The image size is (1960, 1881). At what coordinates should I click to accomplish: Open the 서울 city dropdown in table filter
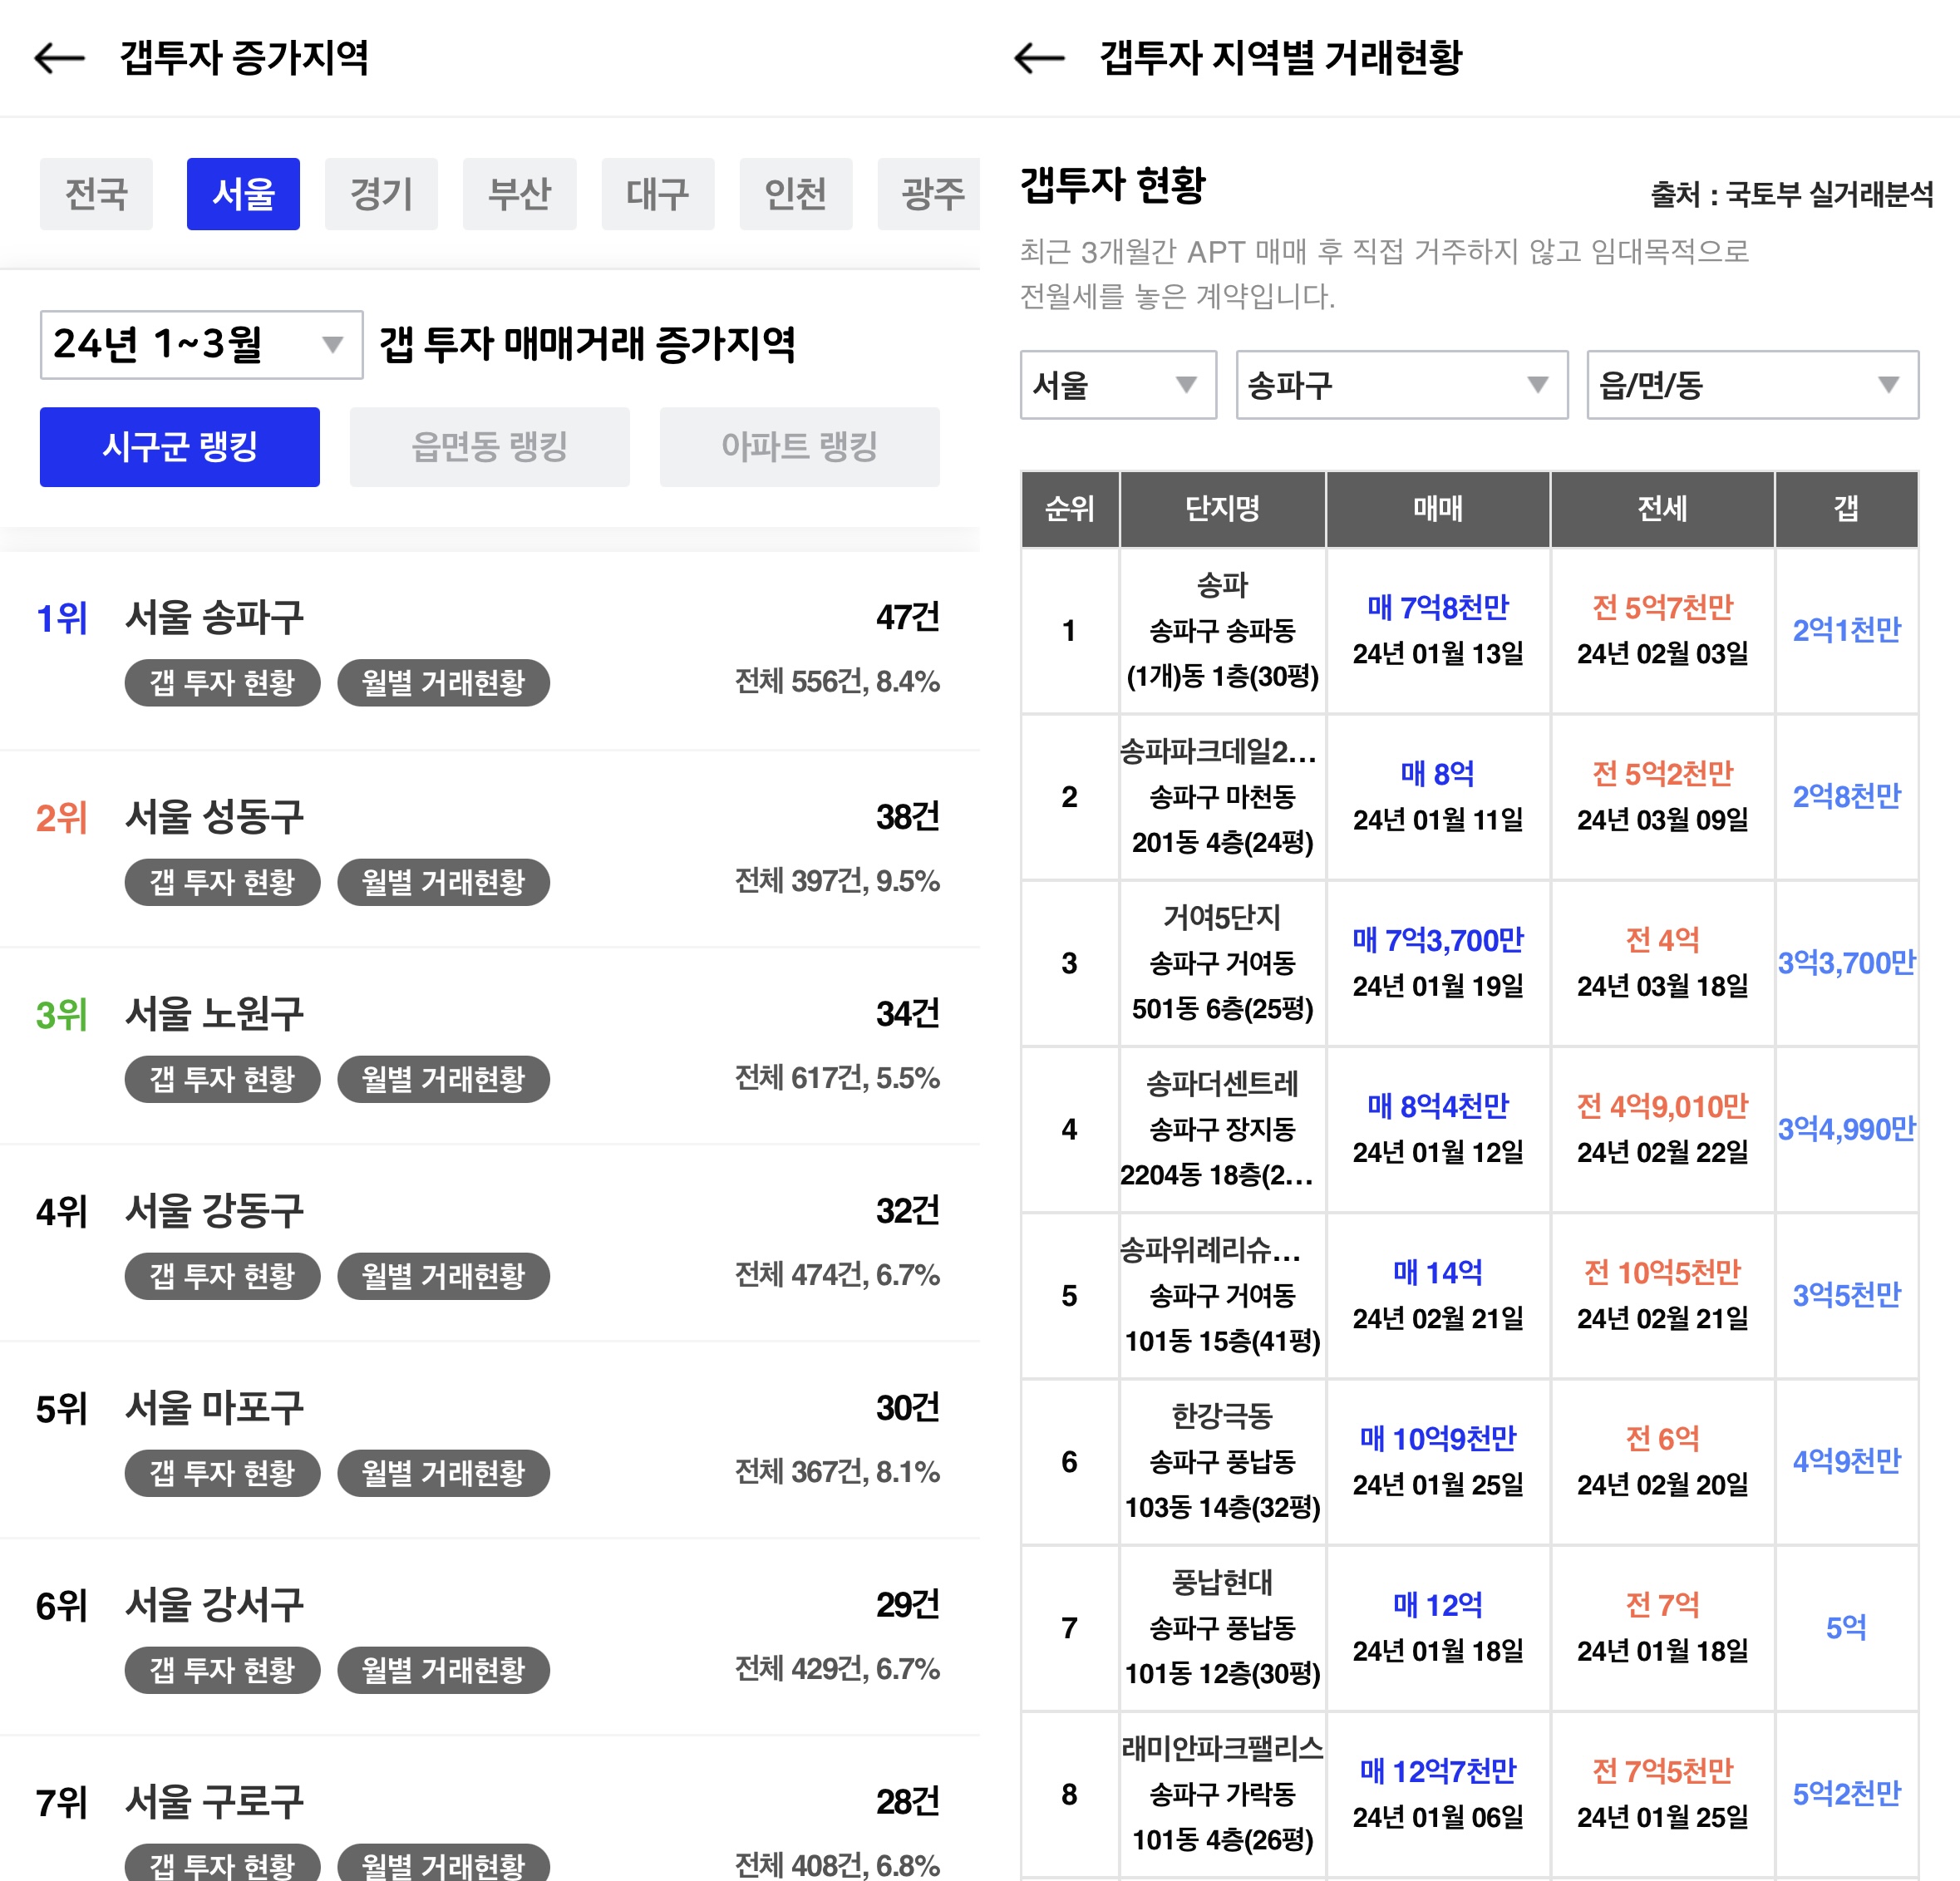1117,385
